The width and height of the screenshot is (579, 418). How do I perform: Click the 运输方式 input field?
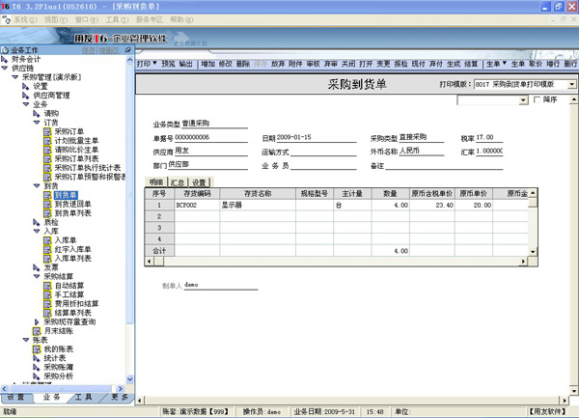point(323,152)
